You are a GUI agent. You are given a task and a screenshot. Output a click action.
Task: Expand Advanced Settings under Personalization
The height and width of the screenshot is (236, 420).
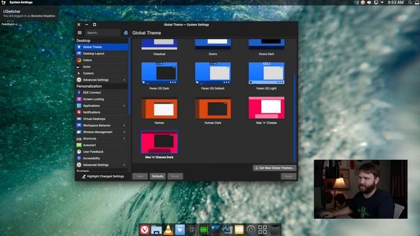point(124,165)
